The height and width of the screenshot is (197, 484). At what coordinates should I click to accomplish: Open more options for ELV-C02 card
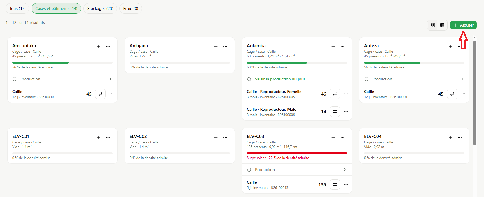[x=225, y=137]
